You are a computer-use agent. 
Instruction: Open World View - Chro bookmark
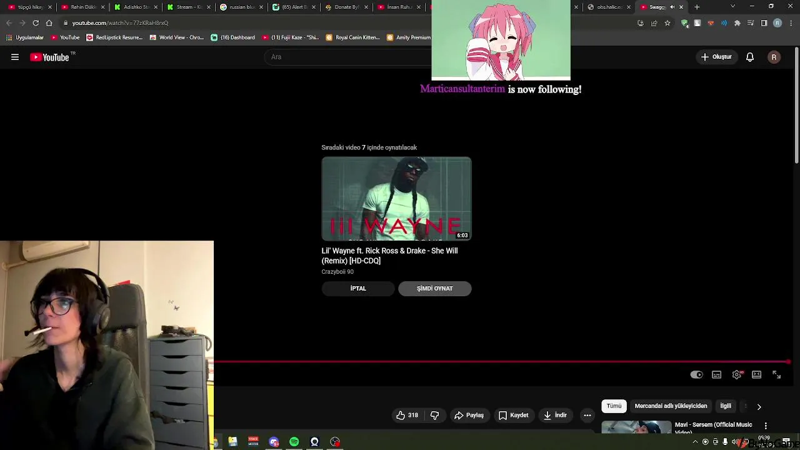point(176,37)
